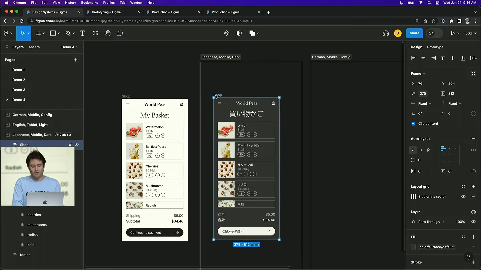The width and height of the screenshot is (481, 270).
Task: Open Chrome View menu
Action: pos(56,2)
